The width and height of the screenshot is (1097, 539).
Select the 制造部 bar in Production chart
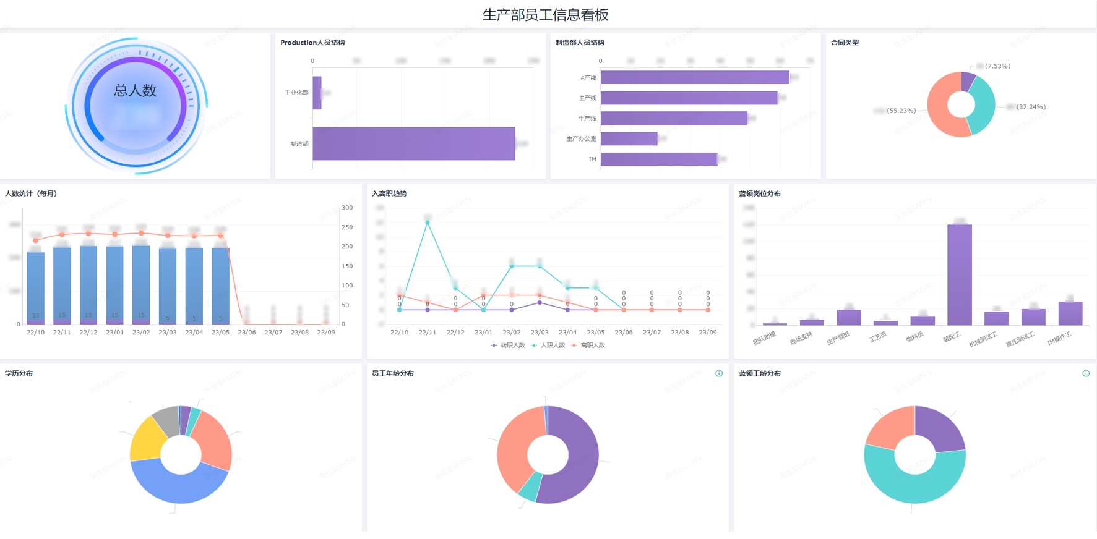click(x=413, y=144)
